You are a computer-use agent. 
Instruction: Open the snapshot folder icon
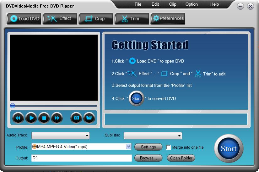tap(89, 118)
